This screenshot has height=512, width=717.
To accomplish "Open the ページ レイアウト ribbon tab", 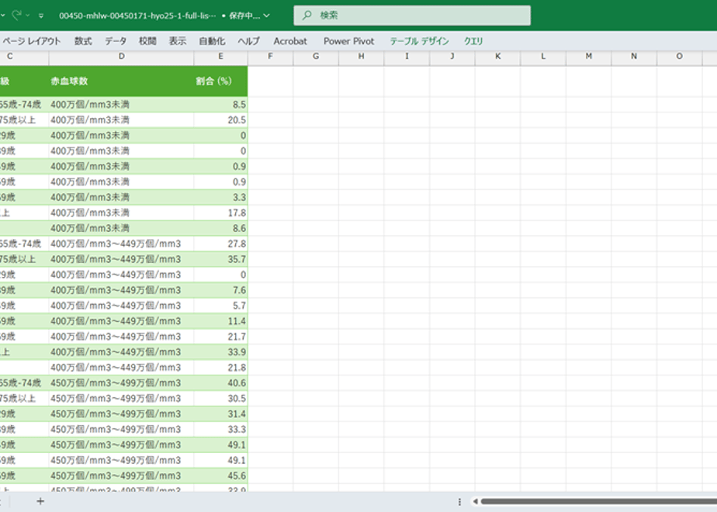I will 32,41.
